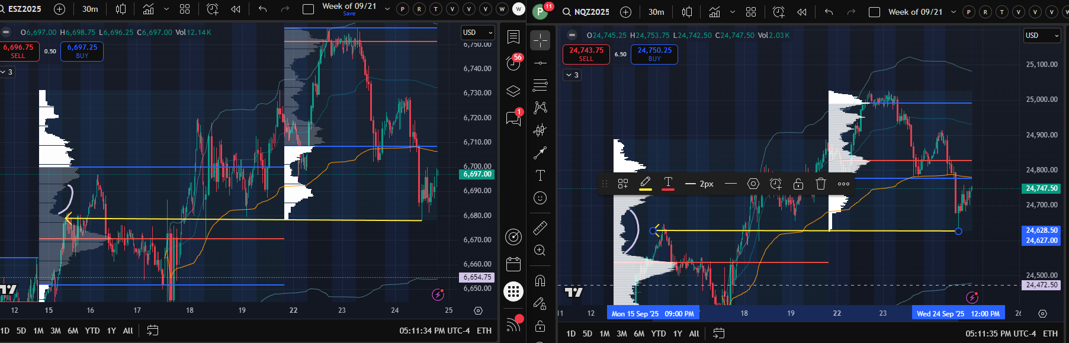Toggle lock all drawing tools
Viewport: 1069px width, 343px height.
point(540,326)
